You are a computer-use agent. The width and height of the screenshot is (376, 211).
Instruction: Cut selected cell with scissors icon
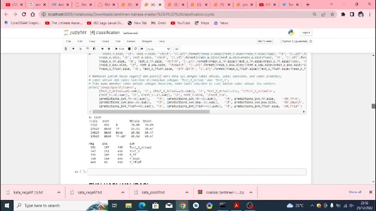[x=81, y=49]
